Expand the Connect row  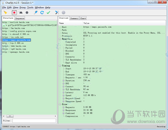point(64,86)
